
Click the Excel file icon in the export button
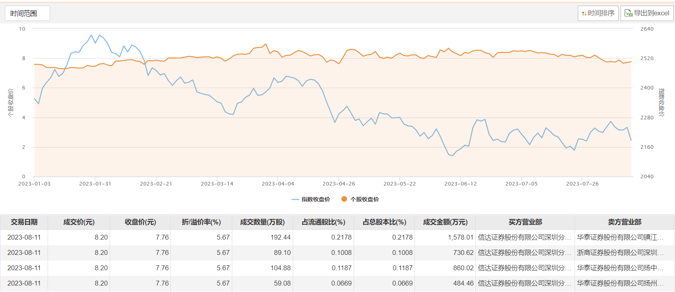[x=628, y=13]
